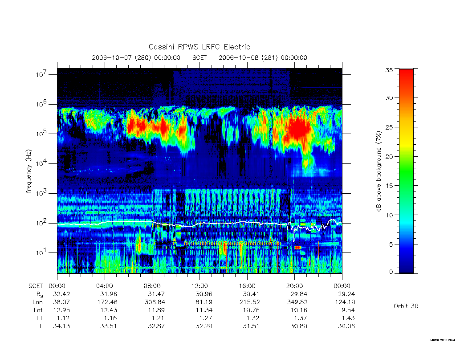
Task: Click the Lat value 11.89
Action: coord(156,310)
